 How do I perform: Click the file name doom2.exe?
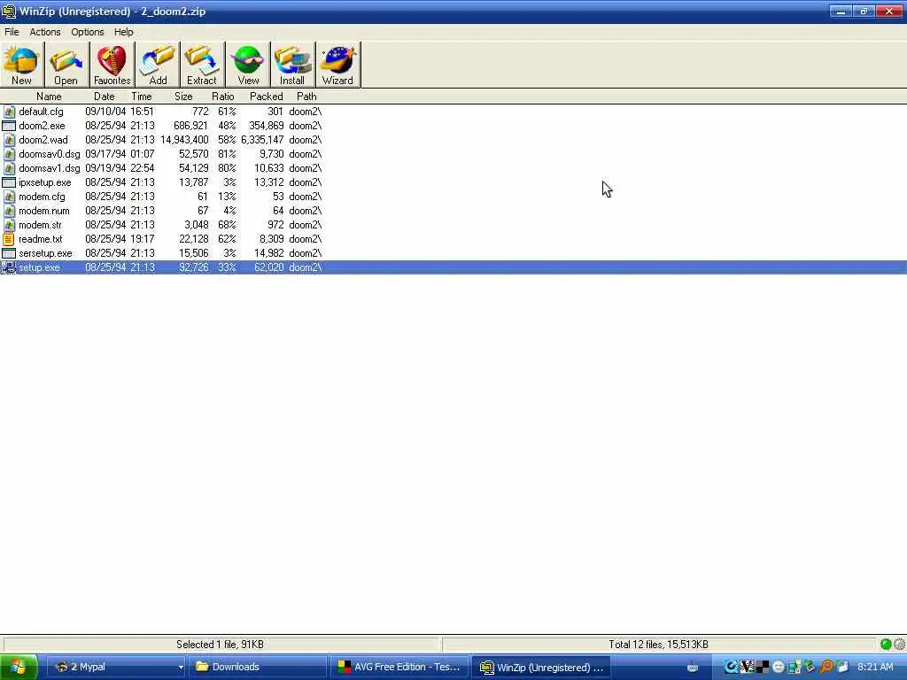pyautogui.click(x=42, y=126)
